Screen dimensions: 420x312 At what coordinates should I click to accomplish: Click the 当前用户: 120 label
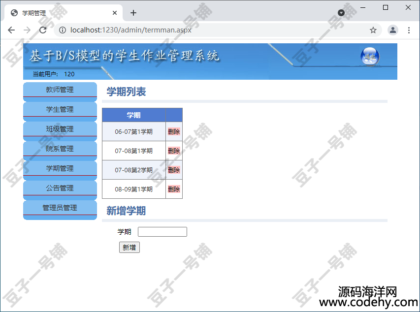[54, 74]
